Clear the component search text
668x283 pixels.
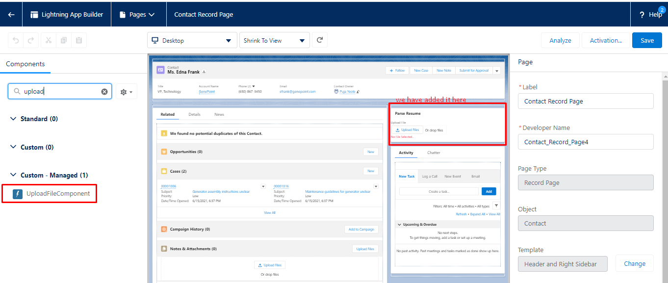click(x=104, y=91)
